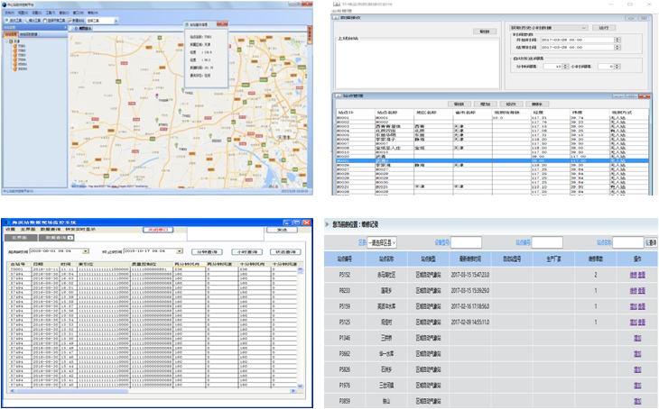Open 设置 menu in the monitoring system window
The width and height of the screenshot is (659, 409).
click(10, 230)
